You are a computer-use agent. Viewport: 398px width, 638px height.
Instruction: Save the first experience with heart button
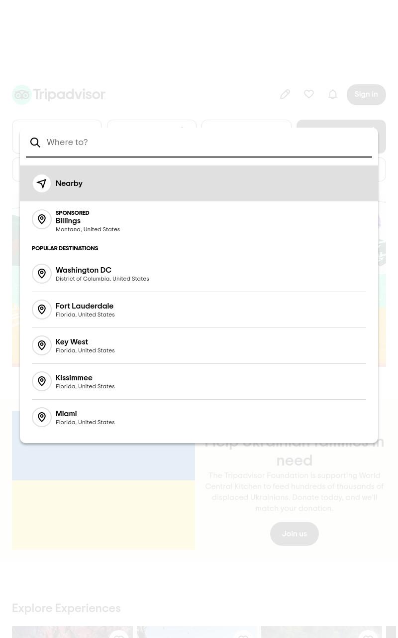click(x=119, y=634)
